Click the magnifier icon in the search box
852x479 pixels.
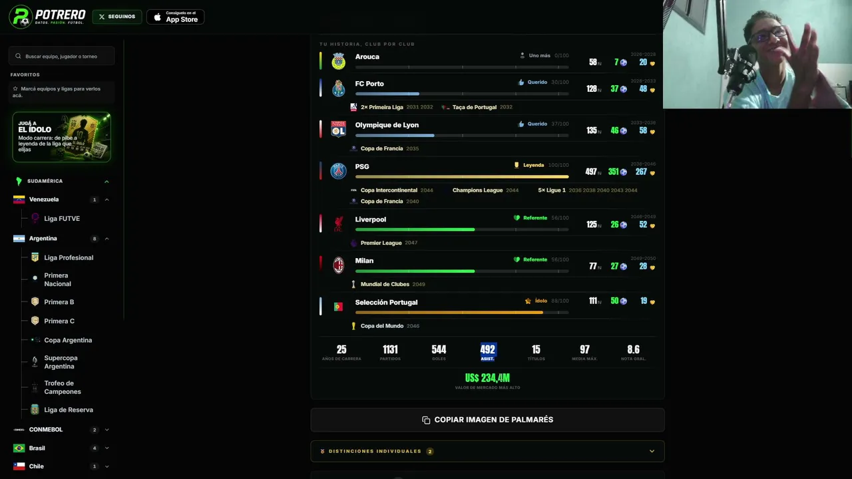[x=19, y=56]
